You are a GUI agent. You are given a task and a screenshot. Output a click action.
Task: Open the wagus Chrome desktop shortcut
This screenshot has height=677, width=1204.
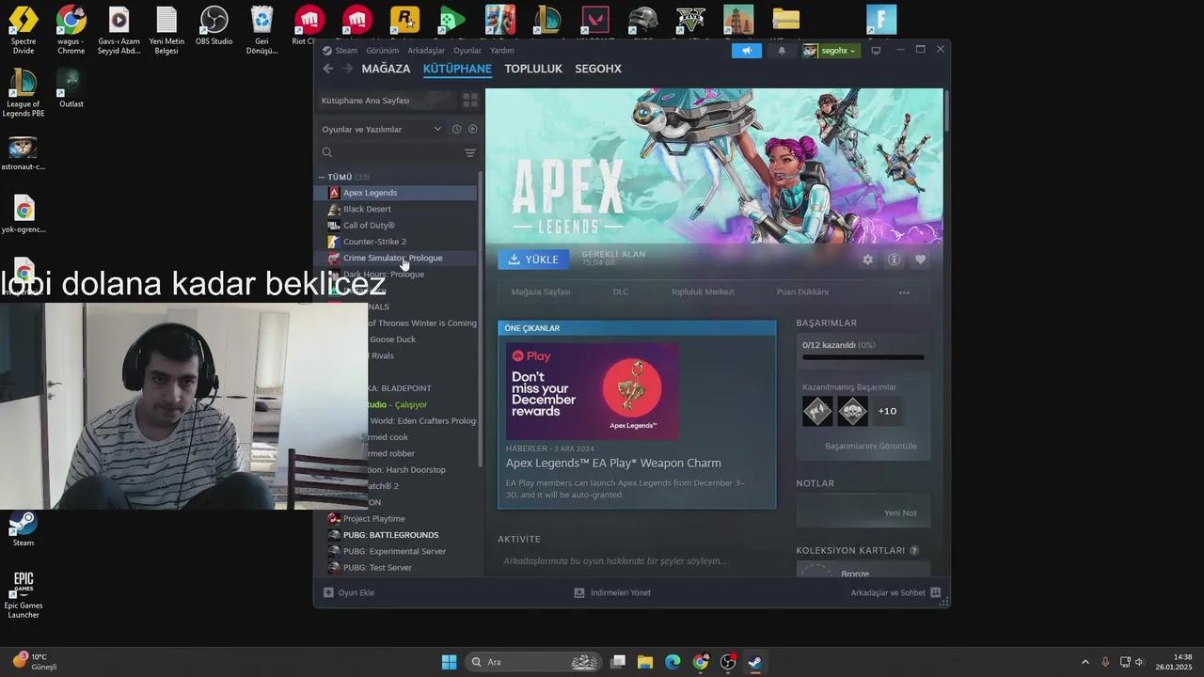71,30
